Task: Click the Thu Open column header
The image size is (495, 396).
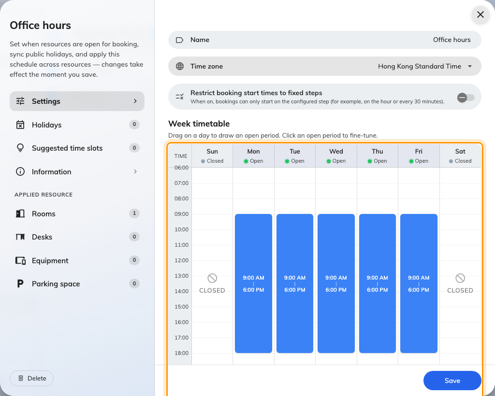Action: pyautogui.click(x=378, y=156)
